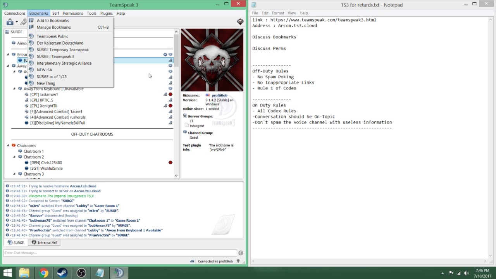
Task: Open Google Chrome from the taskbar
Action: pos(43,273)
